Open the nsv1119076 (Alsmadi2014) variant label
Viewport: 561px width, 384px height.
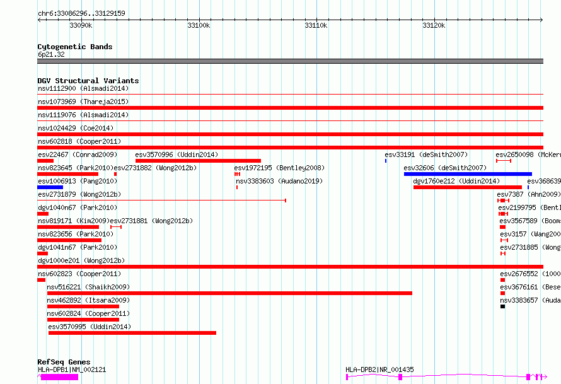83,115
